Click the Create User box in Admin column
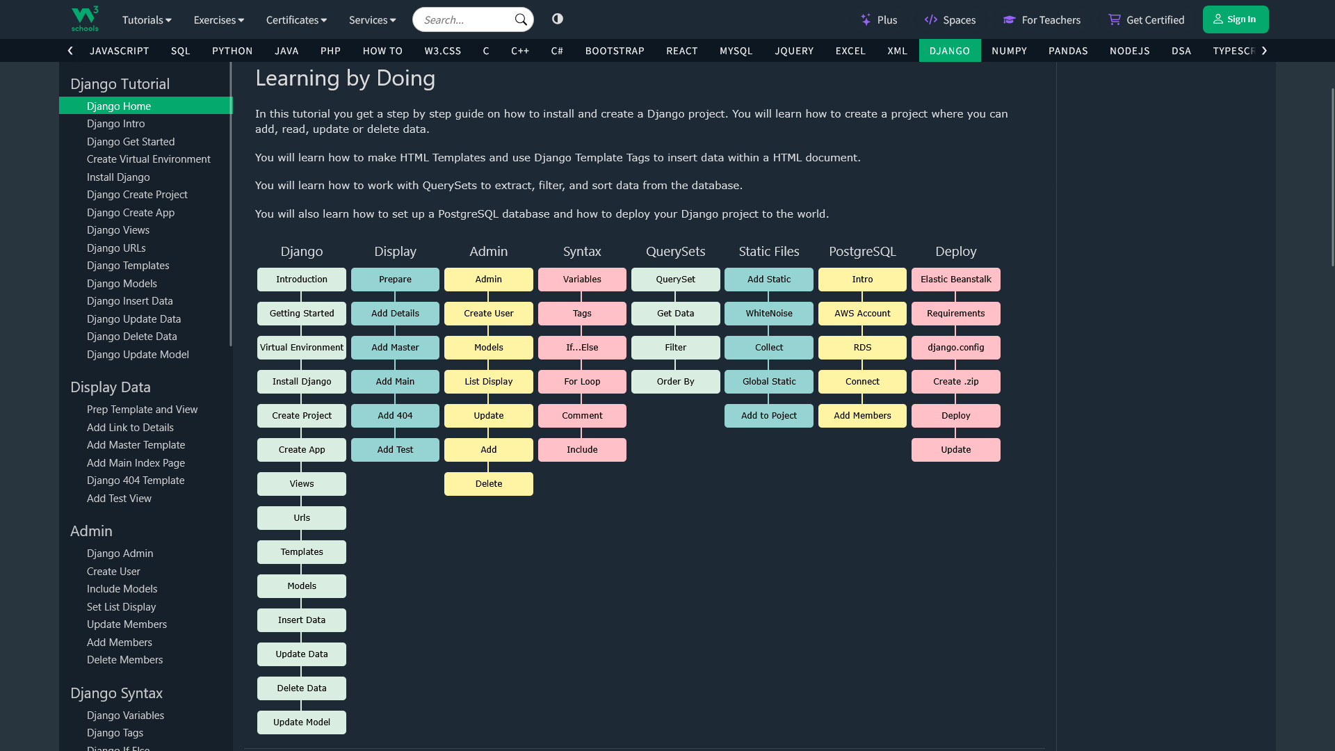This screenshot has width=1335, height=751. click(x=489, y=314)
